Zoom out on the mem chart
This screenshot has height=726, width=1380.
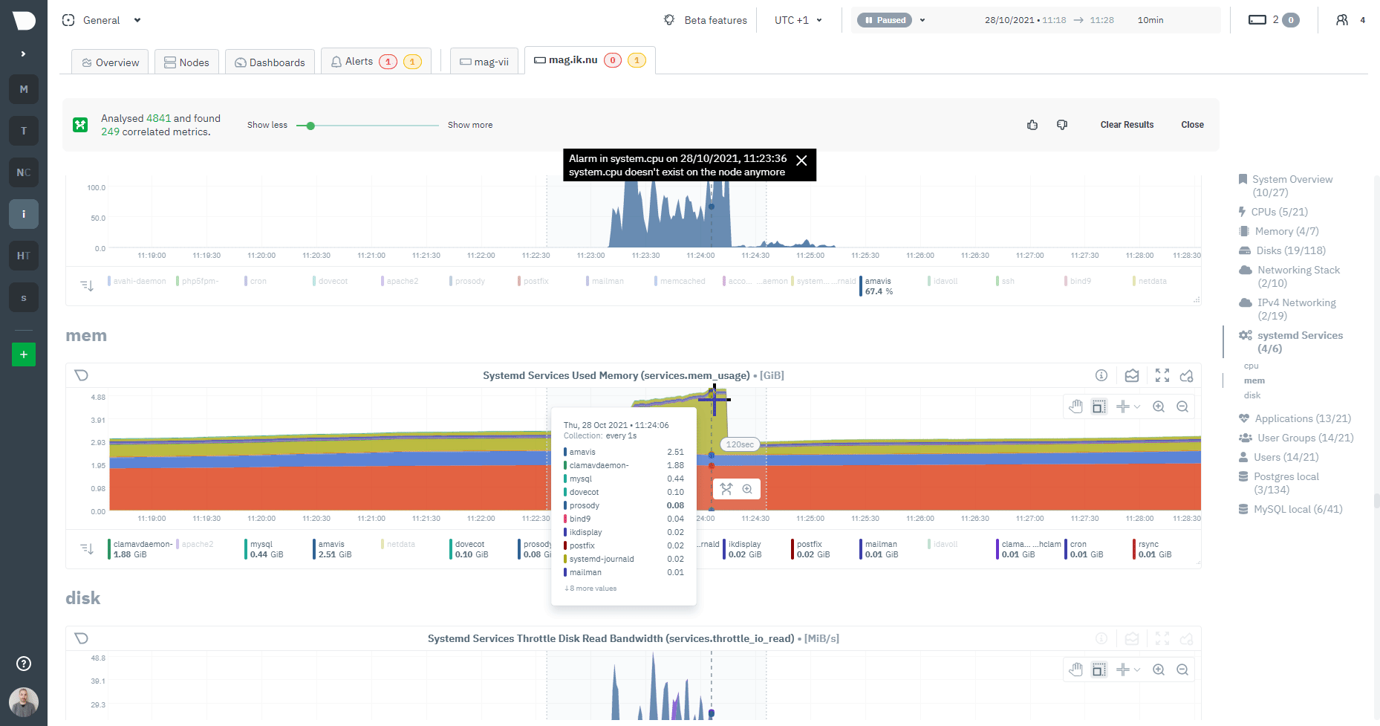(x=1182, y=406)
